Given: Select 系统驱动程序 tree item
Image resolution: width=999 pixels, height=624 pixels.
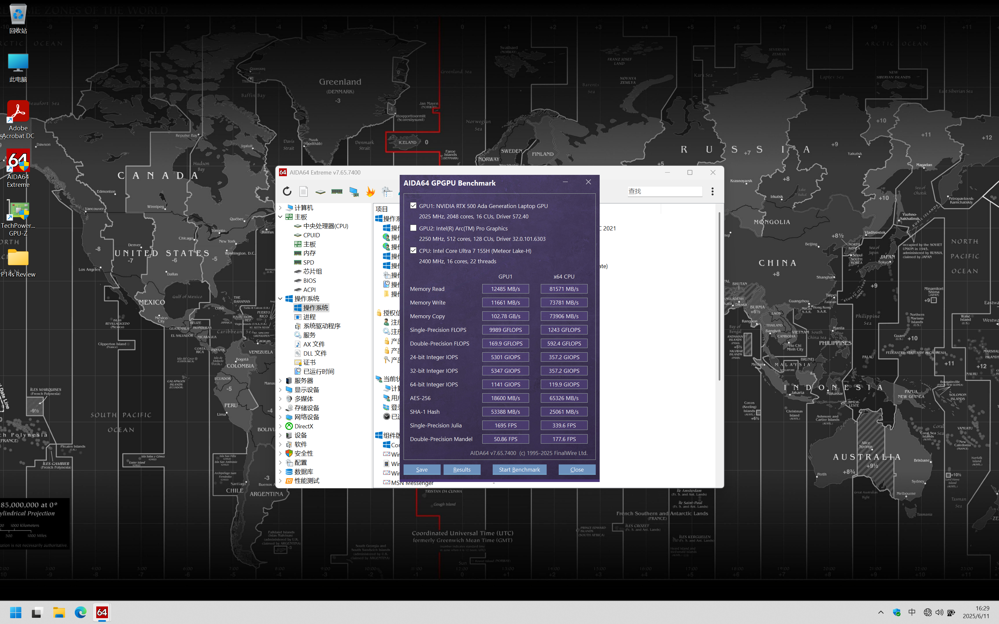Looking at the screenshot, I should click(322, 326).
